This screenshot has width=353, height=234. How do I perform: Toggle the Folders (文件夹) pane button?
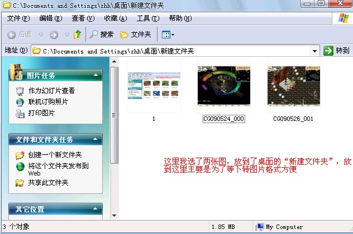[x=136, y=35]
